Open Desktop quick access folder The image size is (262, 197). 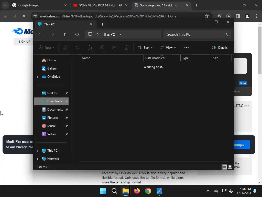pyautogui.click(x=51, y=93)
